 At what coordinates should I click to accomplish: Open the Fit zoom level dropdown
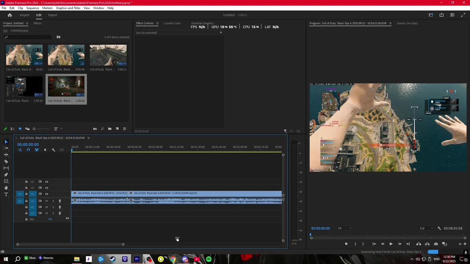click(344, 228)
